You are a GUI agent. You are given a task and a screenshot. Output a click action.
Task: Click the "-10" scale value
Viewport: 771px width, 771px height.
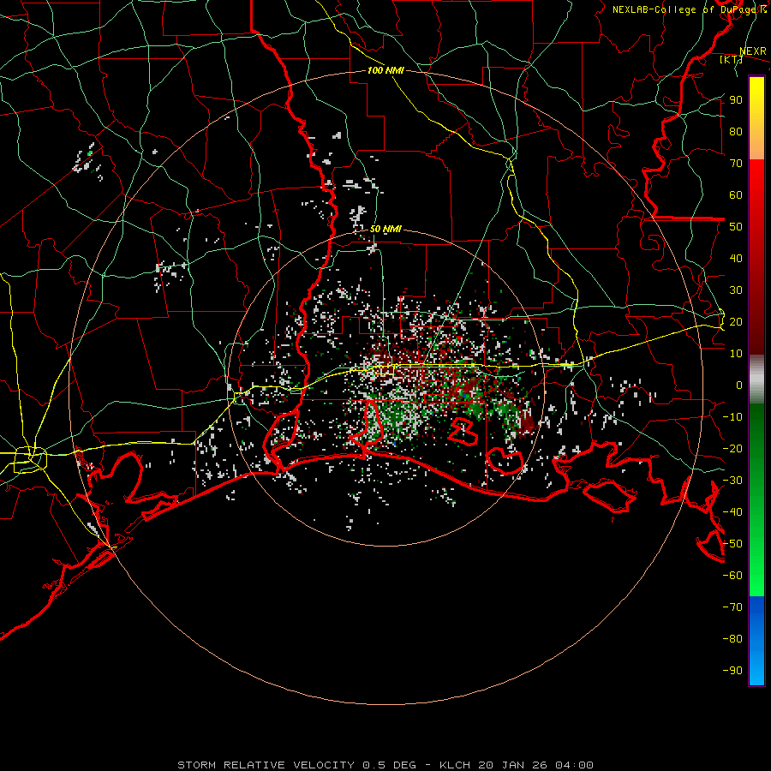[732, 417]
